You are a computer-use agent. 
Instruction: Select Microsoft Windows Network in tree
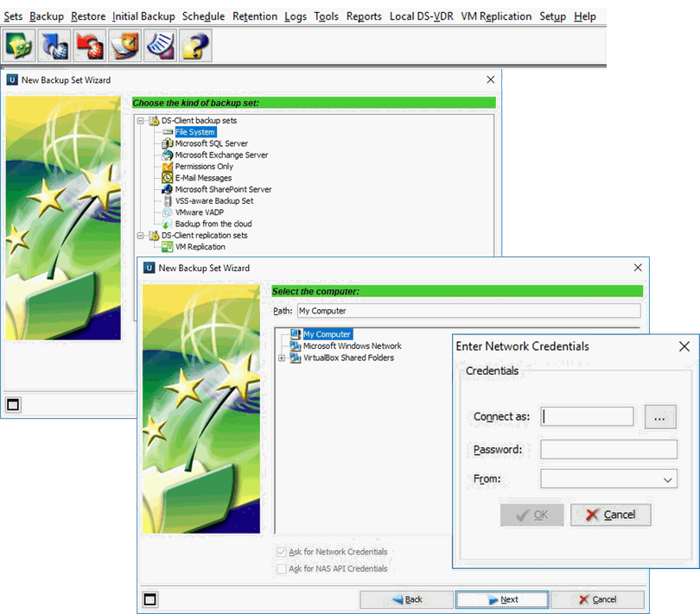tap(353, 345)
